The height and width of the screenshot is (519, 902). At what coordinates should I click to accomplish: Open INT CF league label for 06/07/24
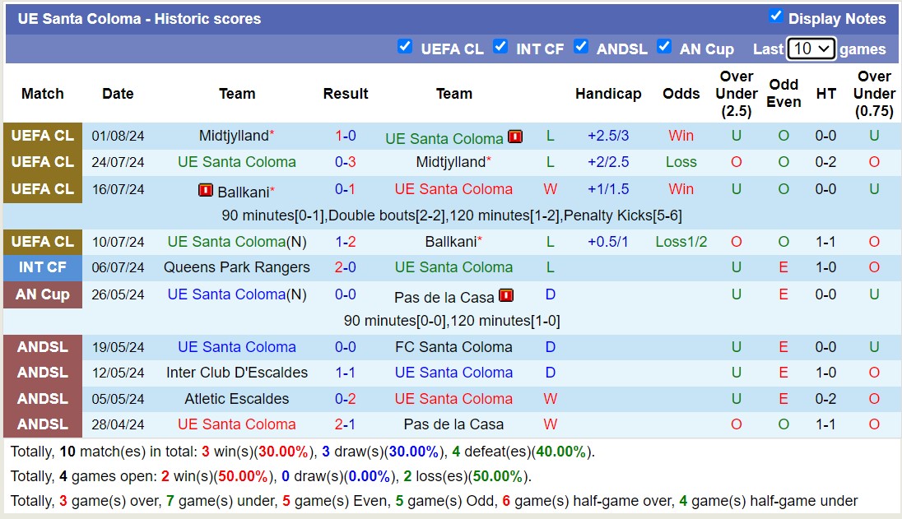coord(43,268)
